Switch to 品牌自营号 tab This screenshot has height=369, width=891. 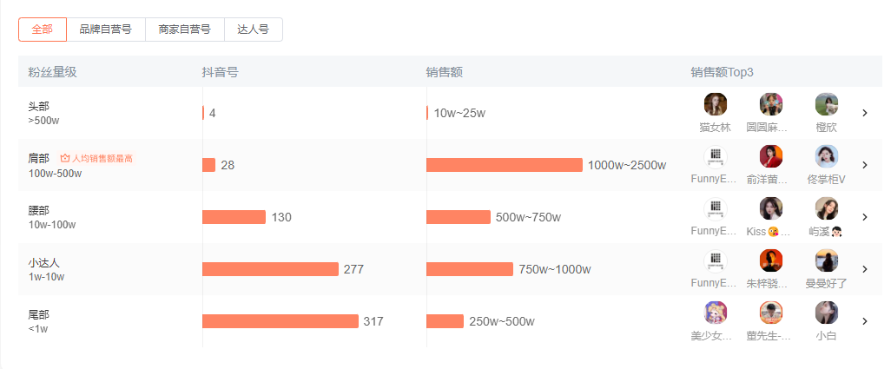coord(105,30)
